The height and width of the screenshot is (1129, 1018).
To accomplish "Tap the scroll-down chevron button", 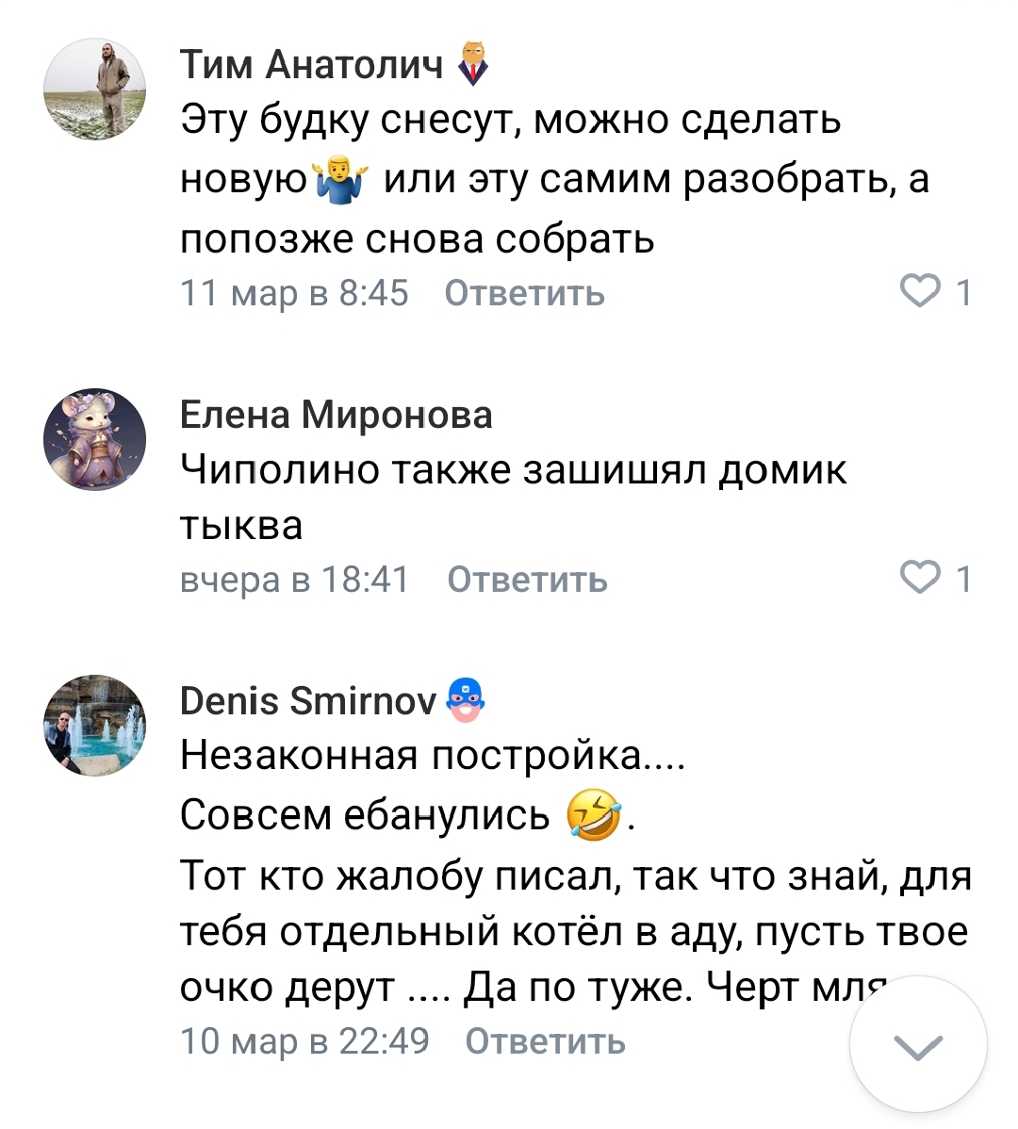I will (x=918, y=1045).
